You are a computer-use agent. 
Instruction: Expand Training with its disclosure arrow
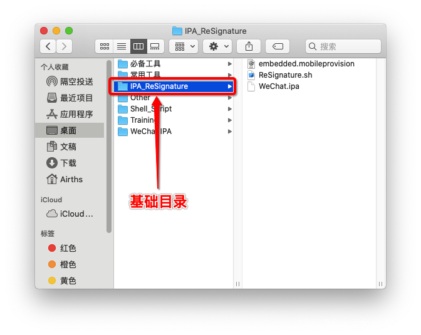(x=229, y=120)
